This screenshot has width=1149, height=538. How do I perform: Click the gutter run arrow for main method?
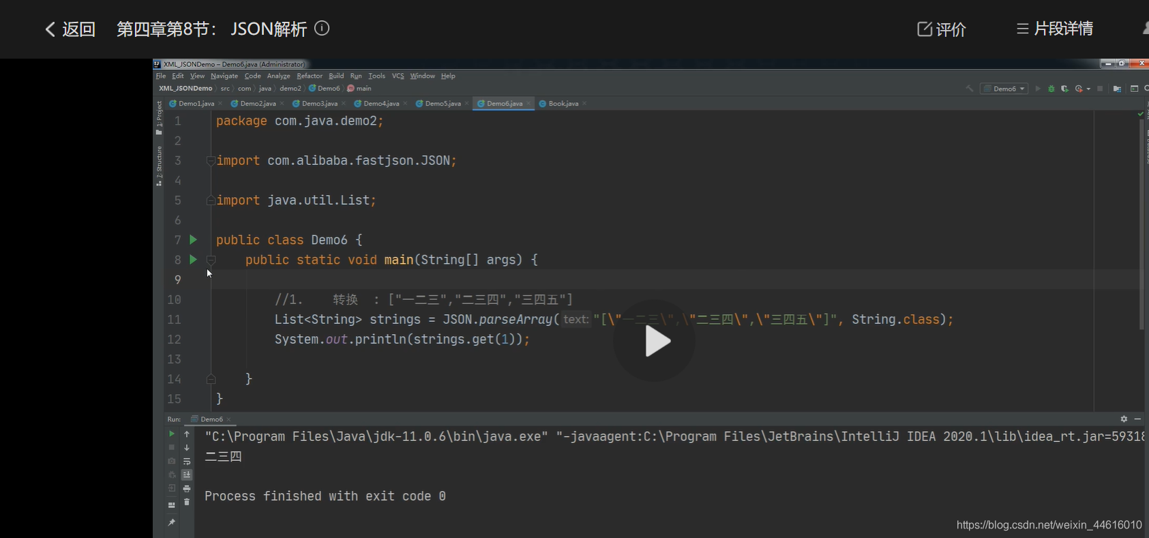point(193,259)
